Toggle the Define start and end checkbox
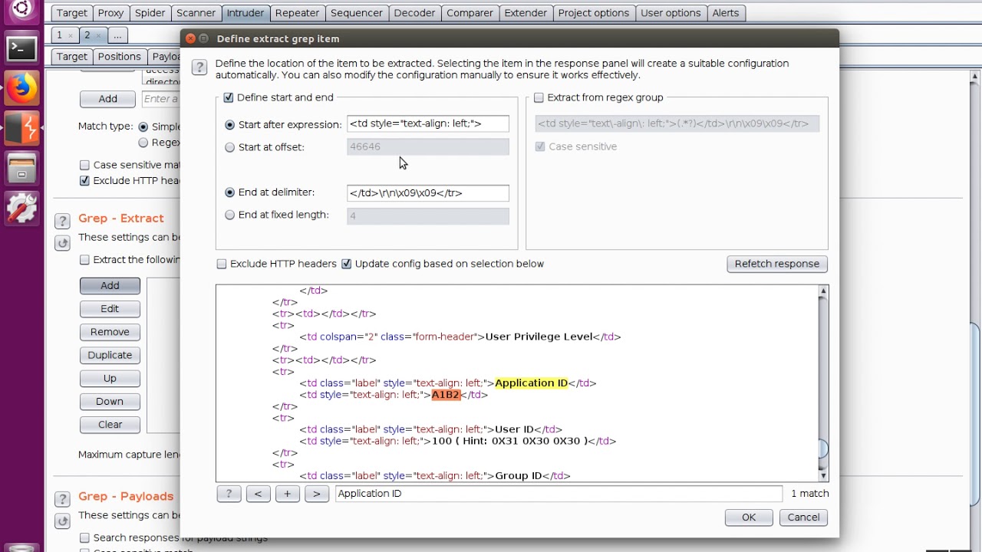The width and height of the screenshot is (982, 552). (228, 97)
